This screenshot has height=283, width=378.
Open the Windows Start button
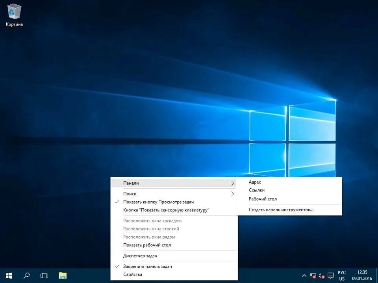[9, 276]
